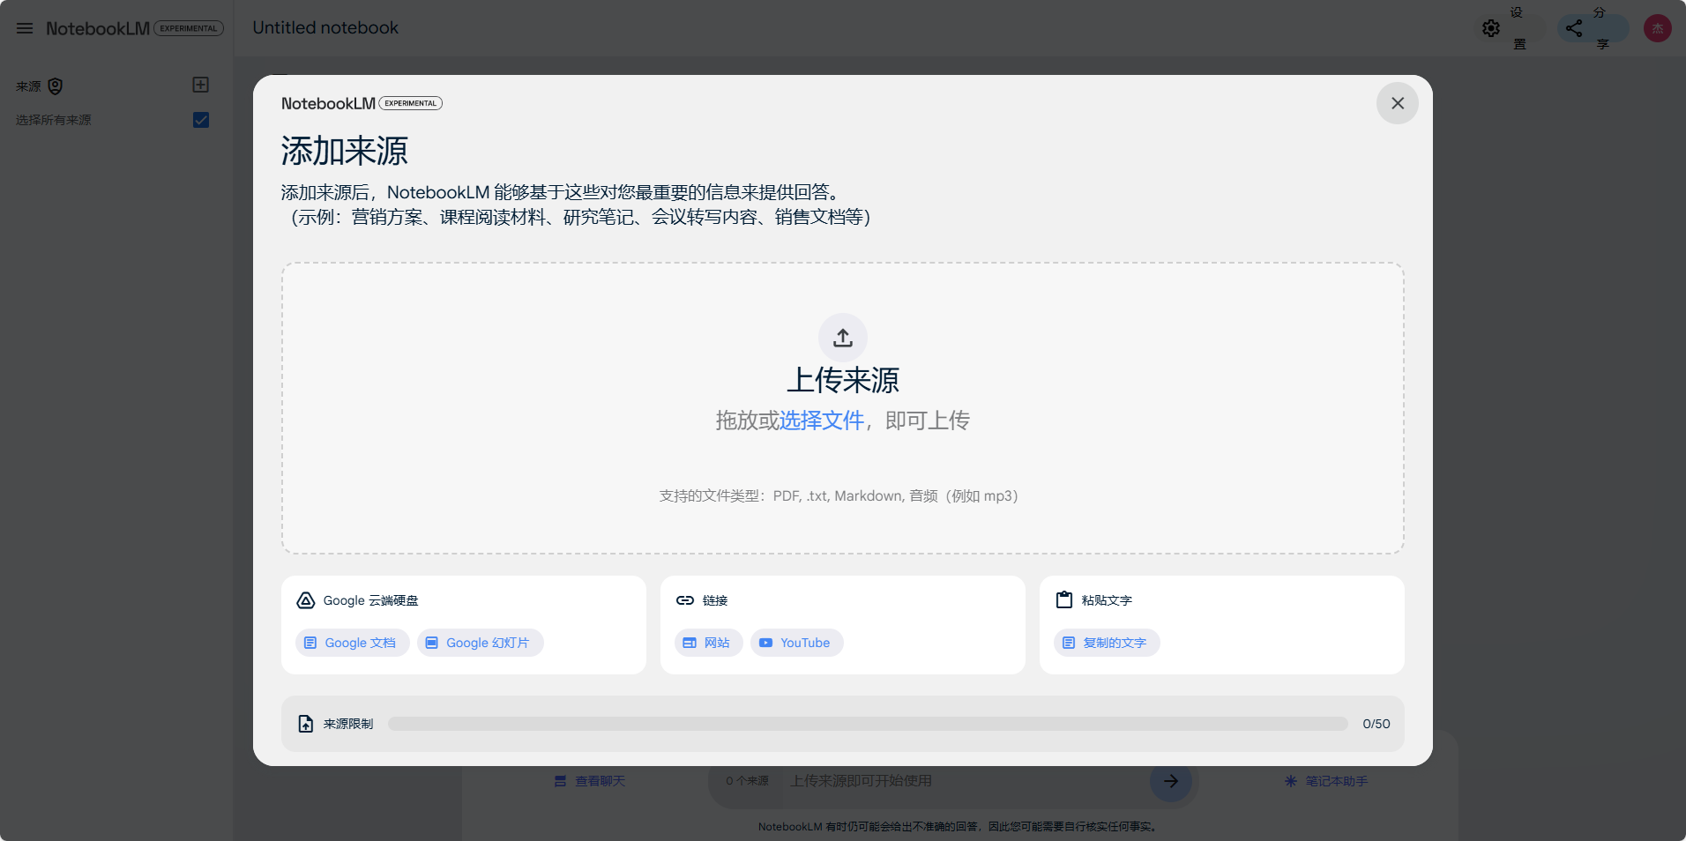Click the upload arrow icon above 上传来源

843,338
